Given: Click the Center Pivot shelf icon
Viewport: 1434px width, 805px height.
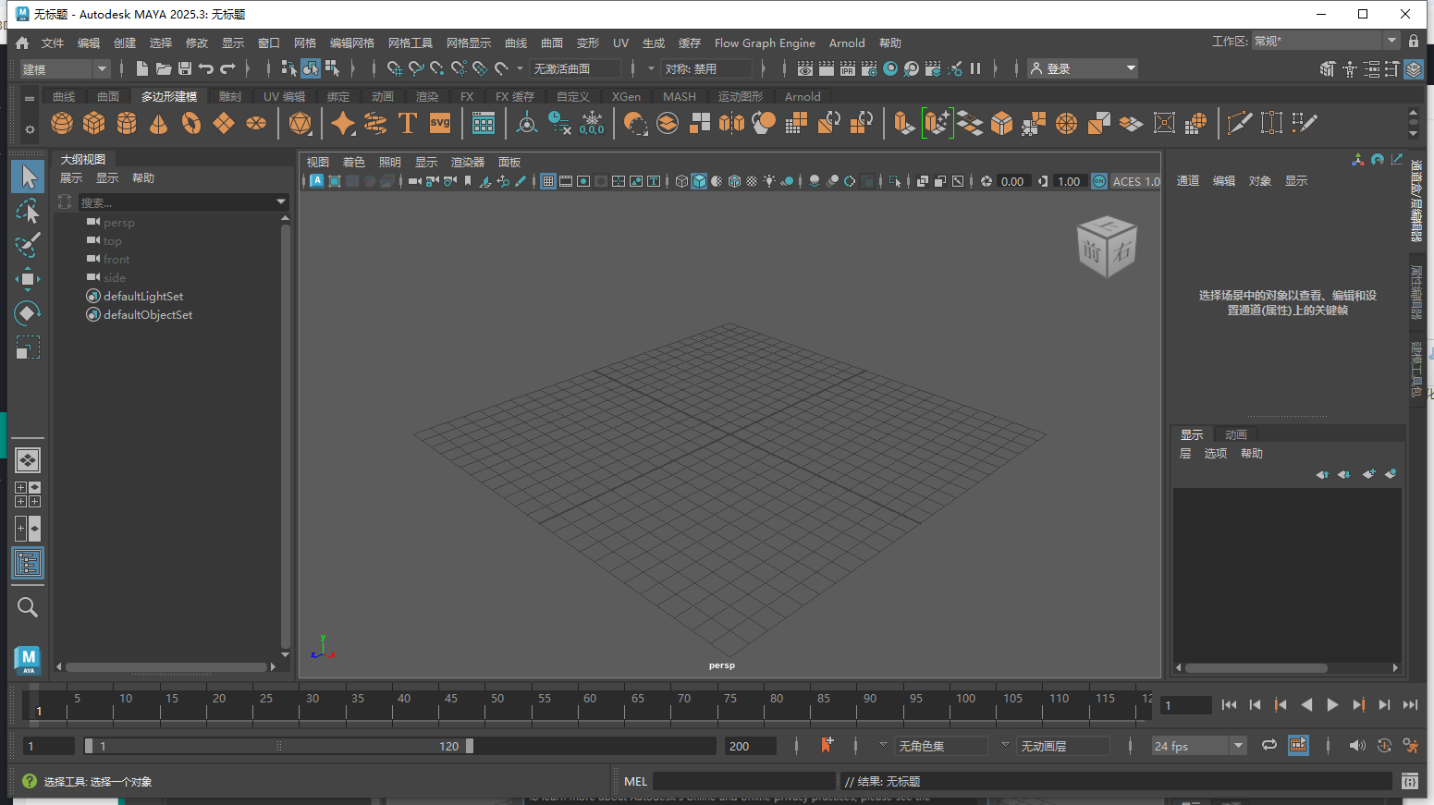Looking at the screenshot, I should pyautogui.click(x=526, y=123).
